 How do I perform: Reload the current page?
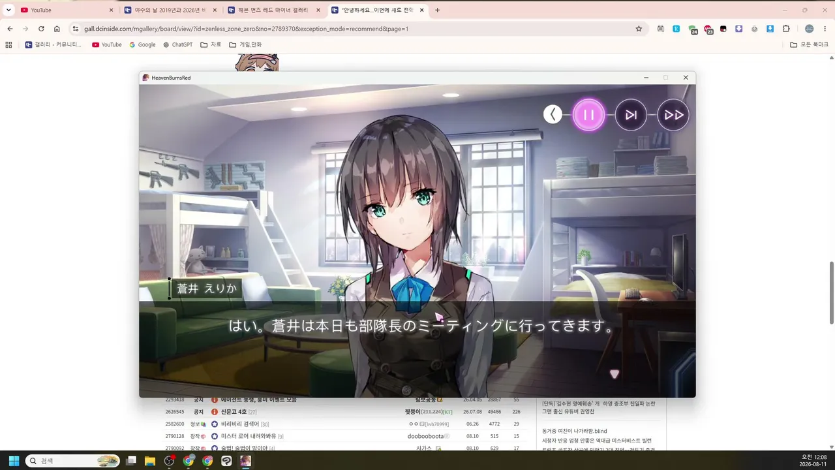41,29
